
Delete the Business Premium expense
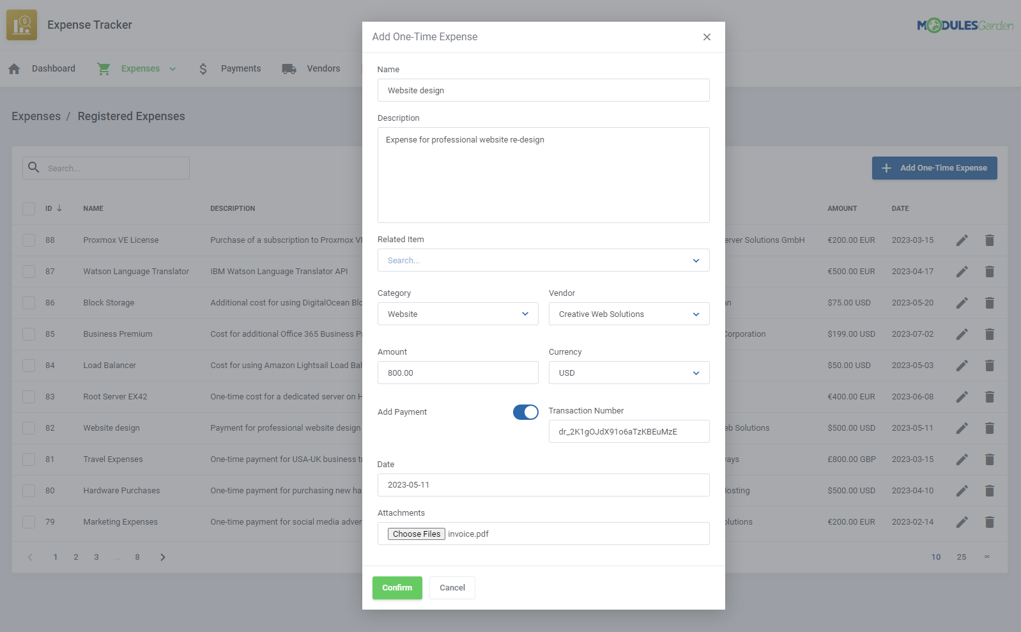tap(990, 334)
